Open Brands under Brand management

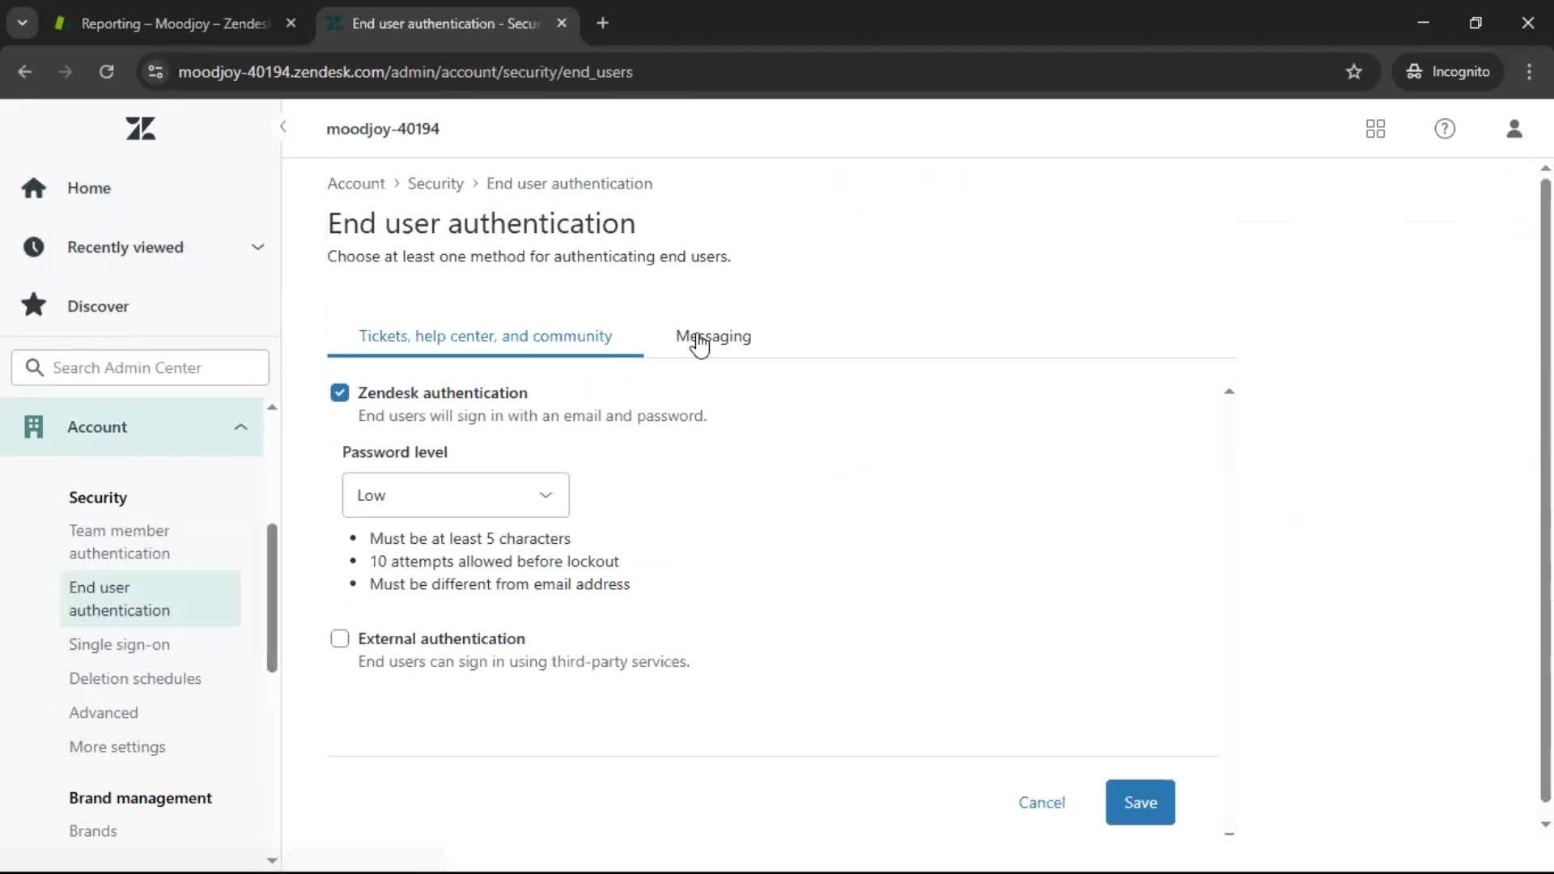pyautogui.click(x=93, y=830)
